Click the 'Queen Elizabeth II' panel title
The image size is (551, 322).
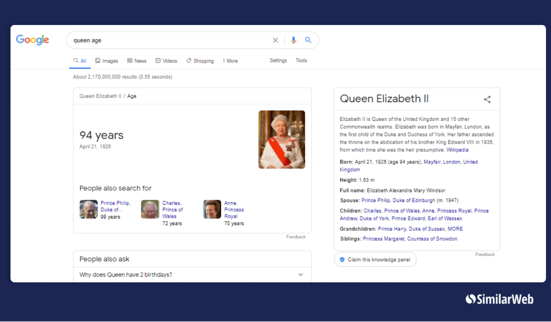[384, 99]
